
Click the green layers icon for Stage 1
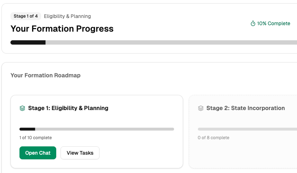click(22, 108)
